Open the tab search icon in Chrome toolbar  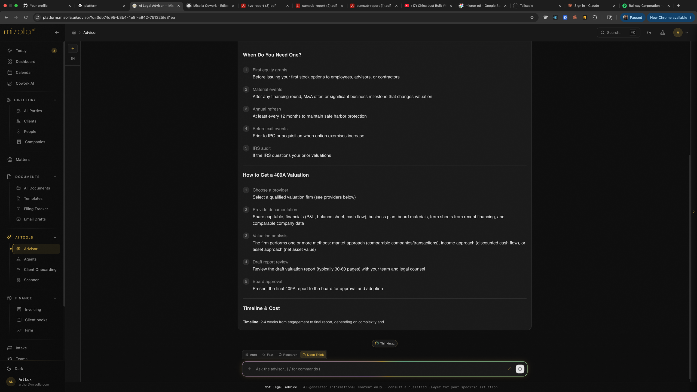click(609, 17)
